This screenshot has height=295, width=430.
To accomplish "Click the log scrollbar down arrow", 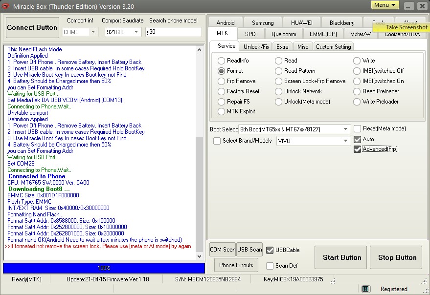I will [x=200, y=256].
